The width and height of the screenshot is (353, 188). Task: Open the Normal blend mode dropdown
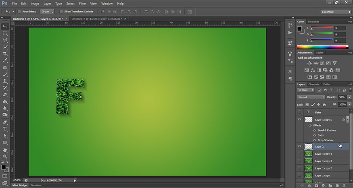click(x=311, y=97)
